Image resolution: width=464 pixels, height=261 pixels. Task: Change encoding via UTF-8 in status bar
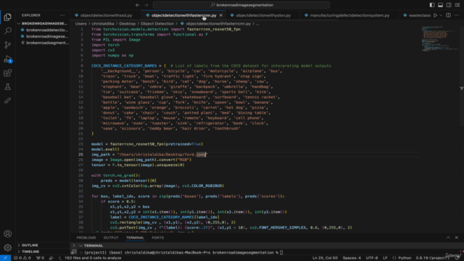click(372, 258)
